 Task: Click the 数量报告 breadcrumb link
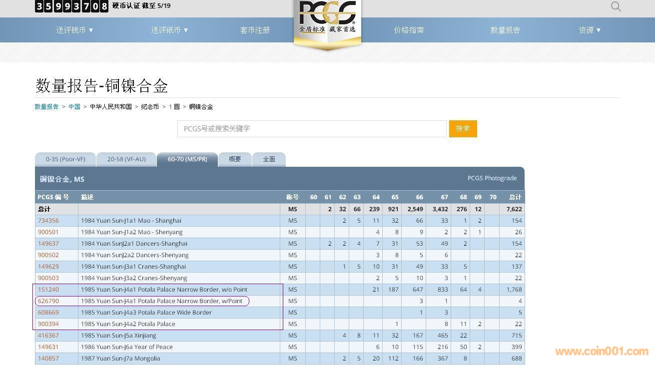point(46,106)
